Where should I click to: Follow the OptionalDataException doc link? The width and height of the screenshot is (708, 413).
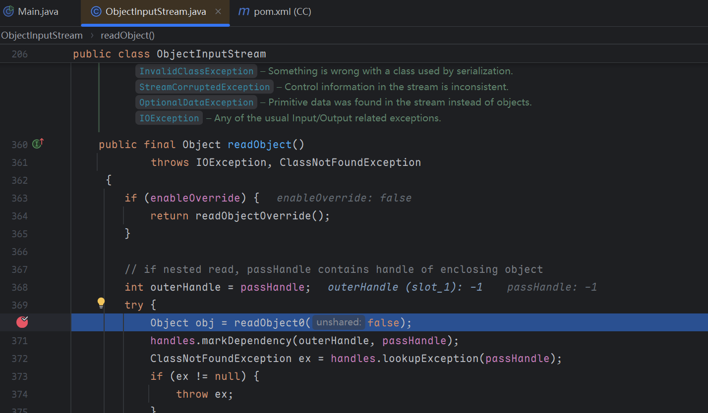coord(196,103)
